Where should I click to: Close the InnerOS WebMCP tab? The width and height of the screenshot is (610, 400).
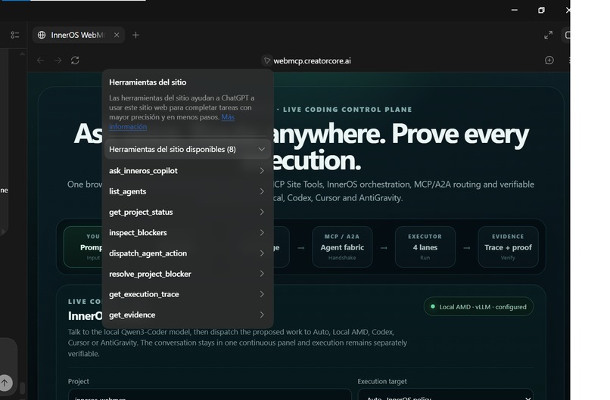pyautogui.click(x=117, y=35)
